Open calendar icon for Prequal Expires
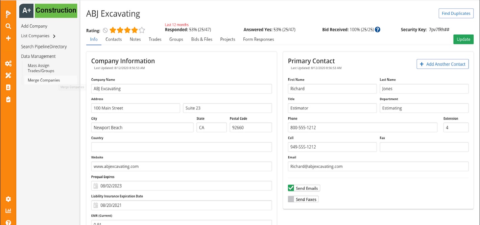 96,186
